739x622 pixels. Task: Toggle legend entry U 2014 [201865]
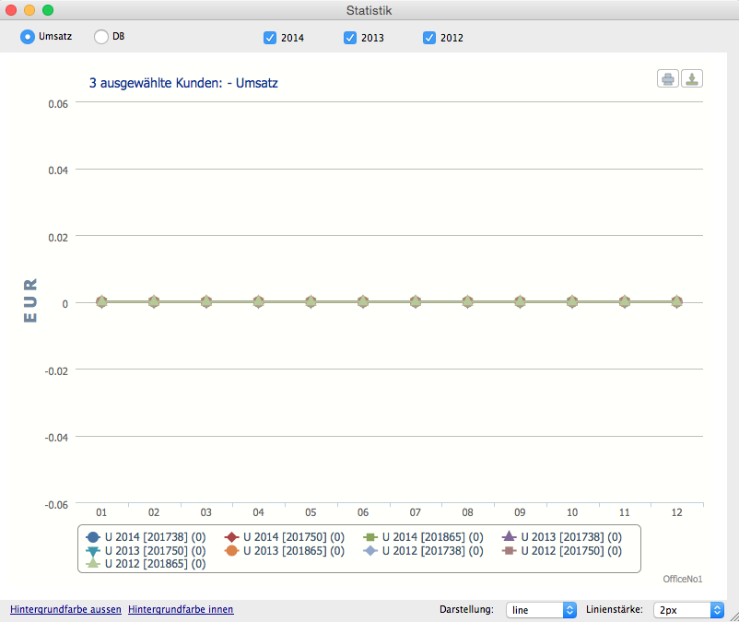pyautogui.click(x=423, y=536)
